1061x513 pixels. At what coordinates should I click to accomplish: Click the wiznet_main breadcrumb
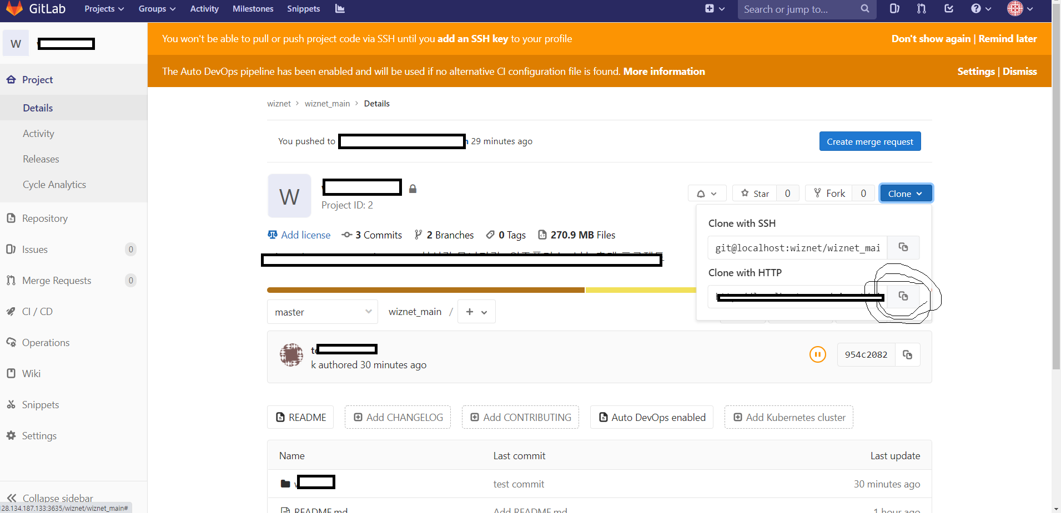(x=327, y=104)
